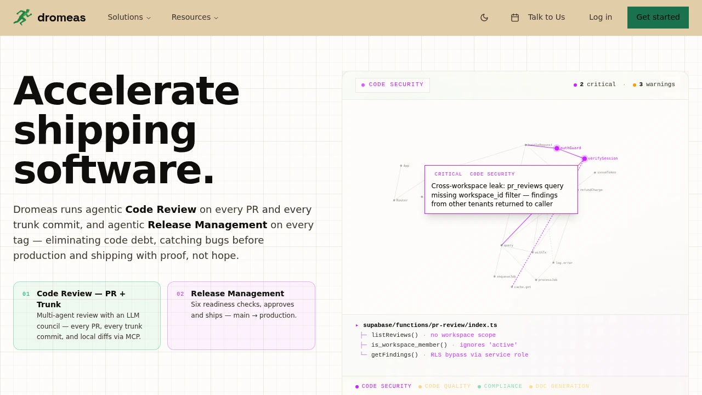Screen dimensions: 702x395
Task: Select the is_workspace_member() finding row
Action: click(x=439, y=345)
